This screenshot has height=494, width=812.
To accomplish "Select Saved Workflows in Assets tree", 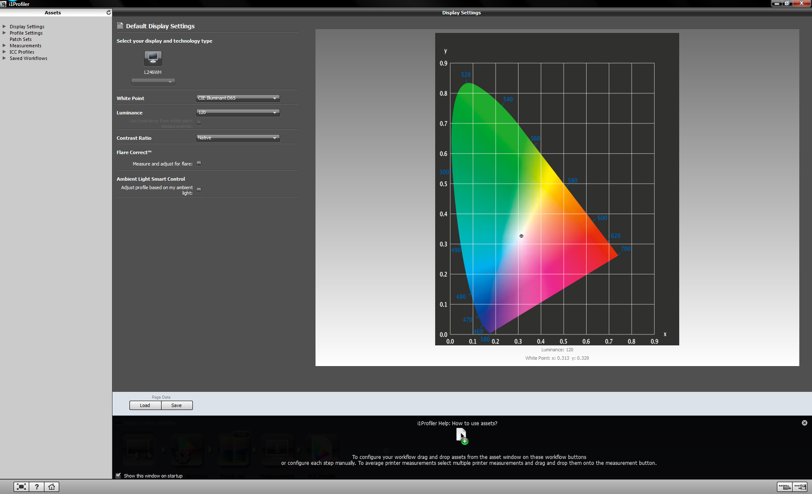I will click(28, 58).
